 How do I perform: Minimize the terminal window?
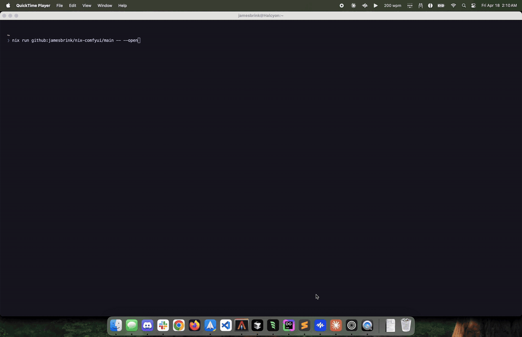tap(10, 16)
